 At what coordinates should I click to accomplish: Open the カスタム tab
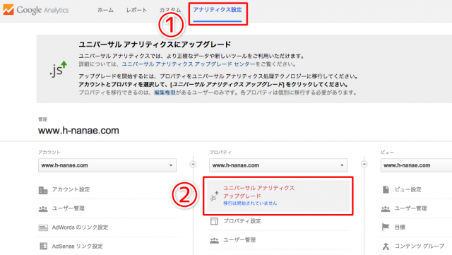click(170, 9)
